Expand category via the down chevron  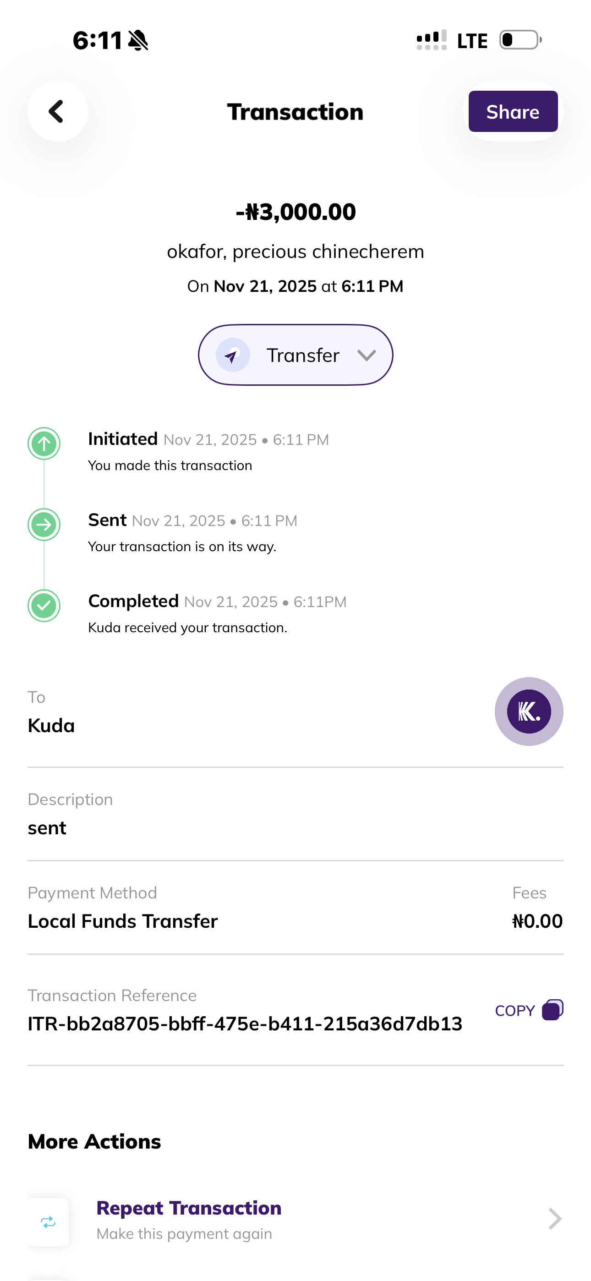(367, 355)
